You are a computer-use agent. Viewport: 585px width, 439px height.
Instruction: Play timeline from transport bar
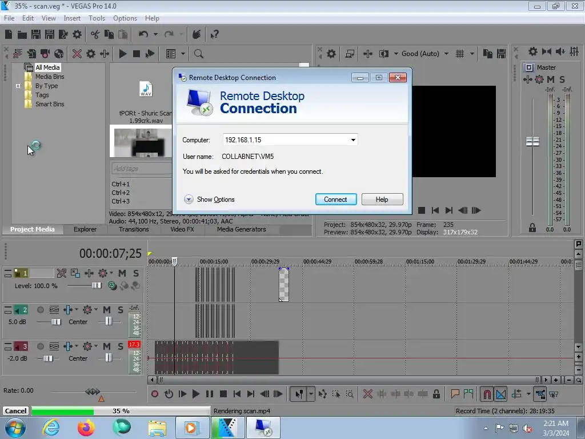coord(195,394)
